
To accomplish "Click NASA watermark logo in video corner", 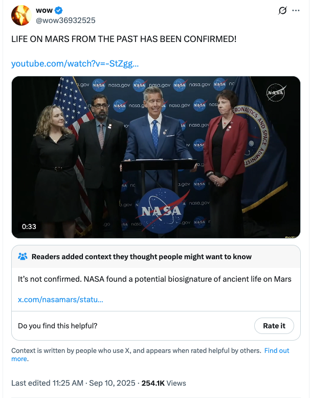I will tap(276, 93).
